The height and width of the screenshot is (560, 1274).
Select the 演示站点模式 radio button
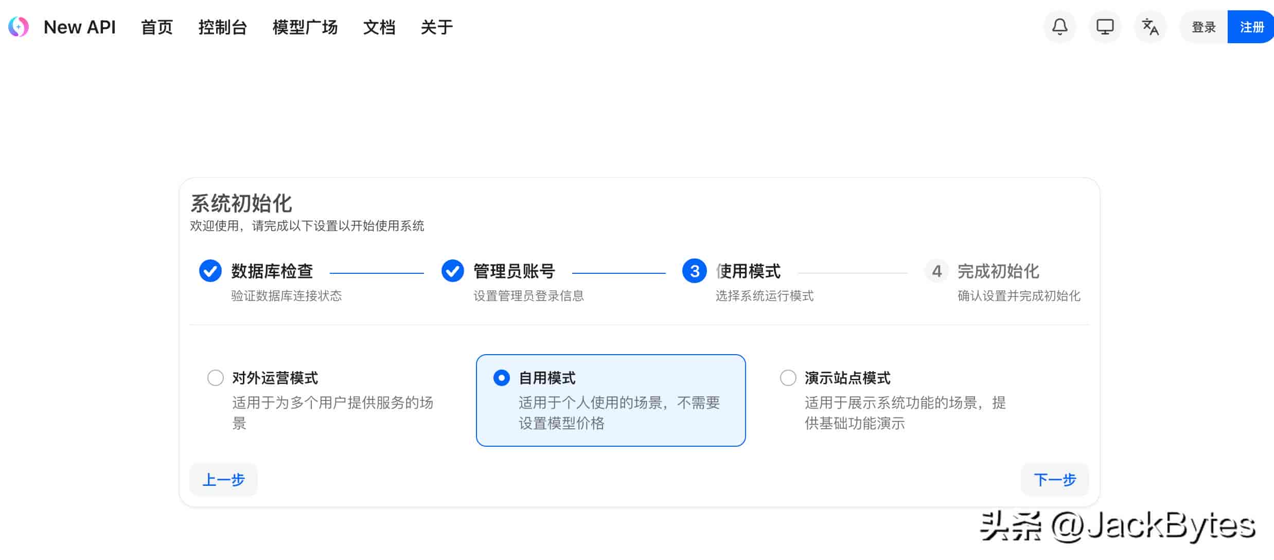[788, 378]
